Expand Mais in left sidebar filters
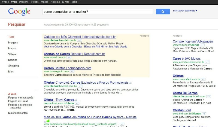 coord(11,71)
